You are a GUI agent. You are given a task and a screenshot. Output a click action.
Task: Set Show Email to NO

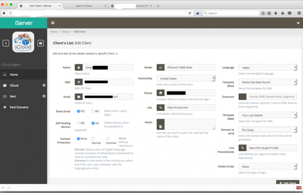93,111
